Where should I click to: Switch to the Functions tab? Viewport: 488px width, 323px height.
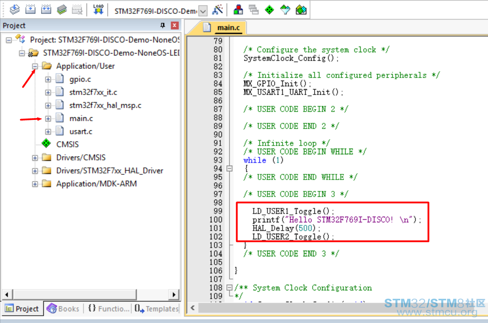click(109, 309)
